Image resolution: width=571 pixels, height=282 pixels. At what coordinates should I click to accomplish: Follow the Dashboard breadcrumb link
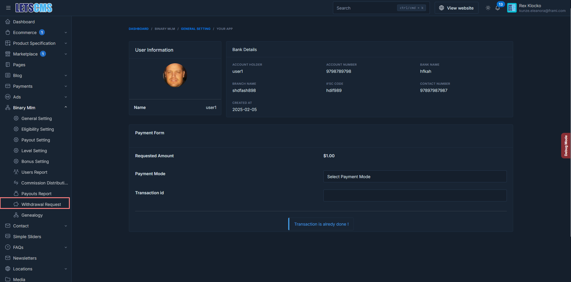point(138,29)
